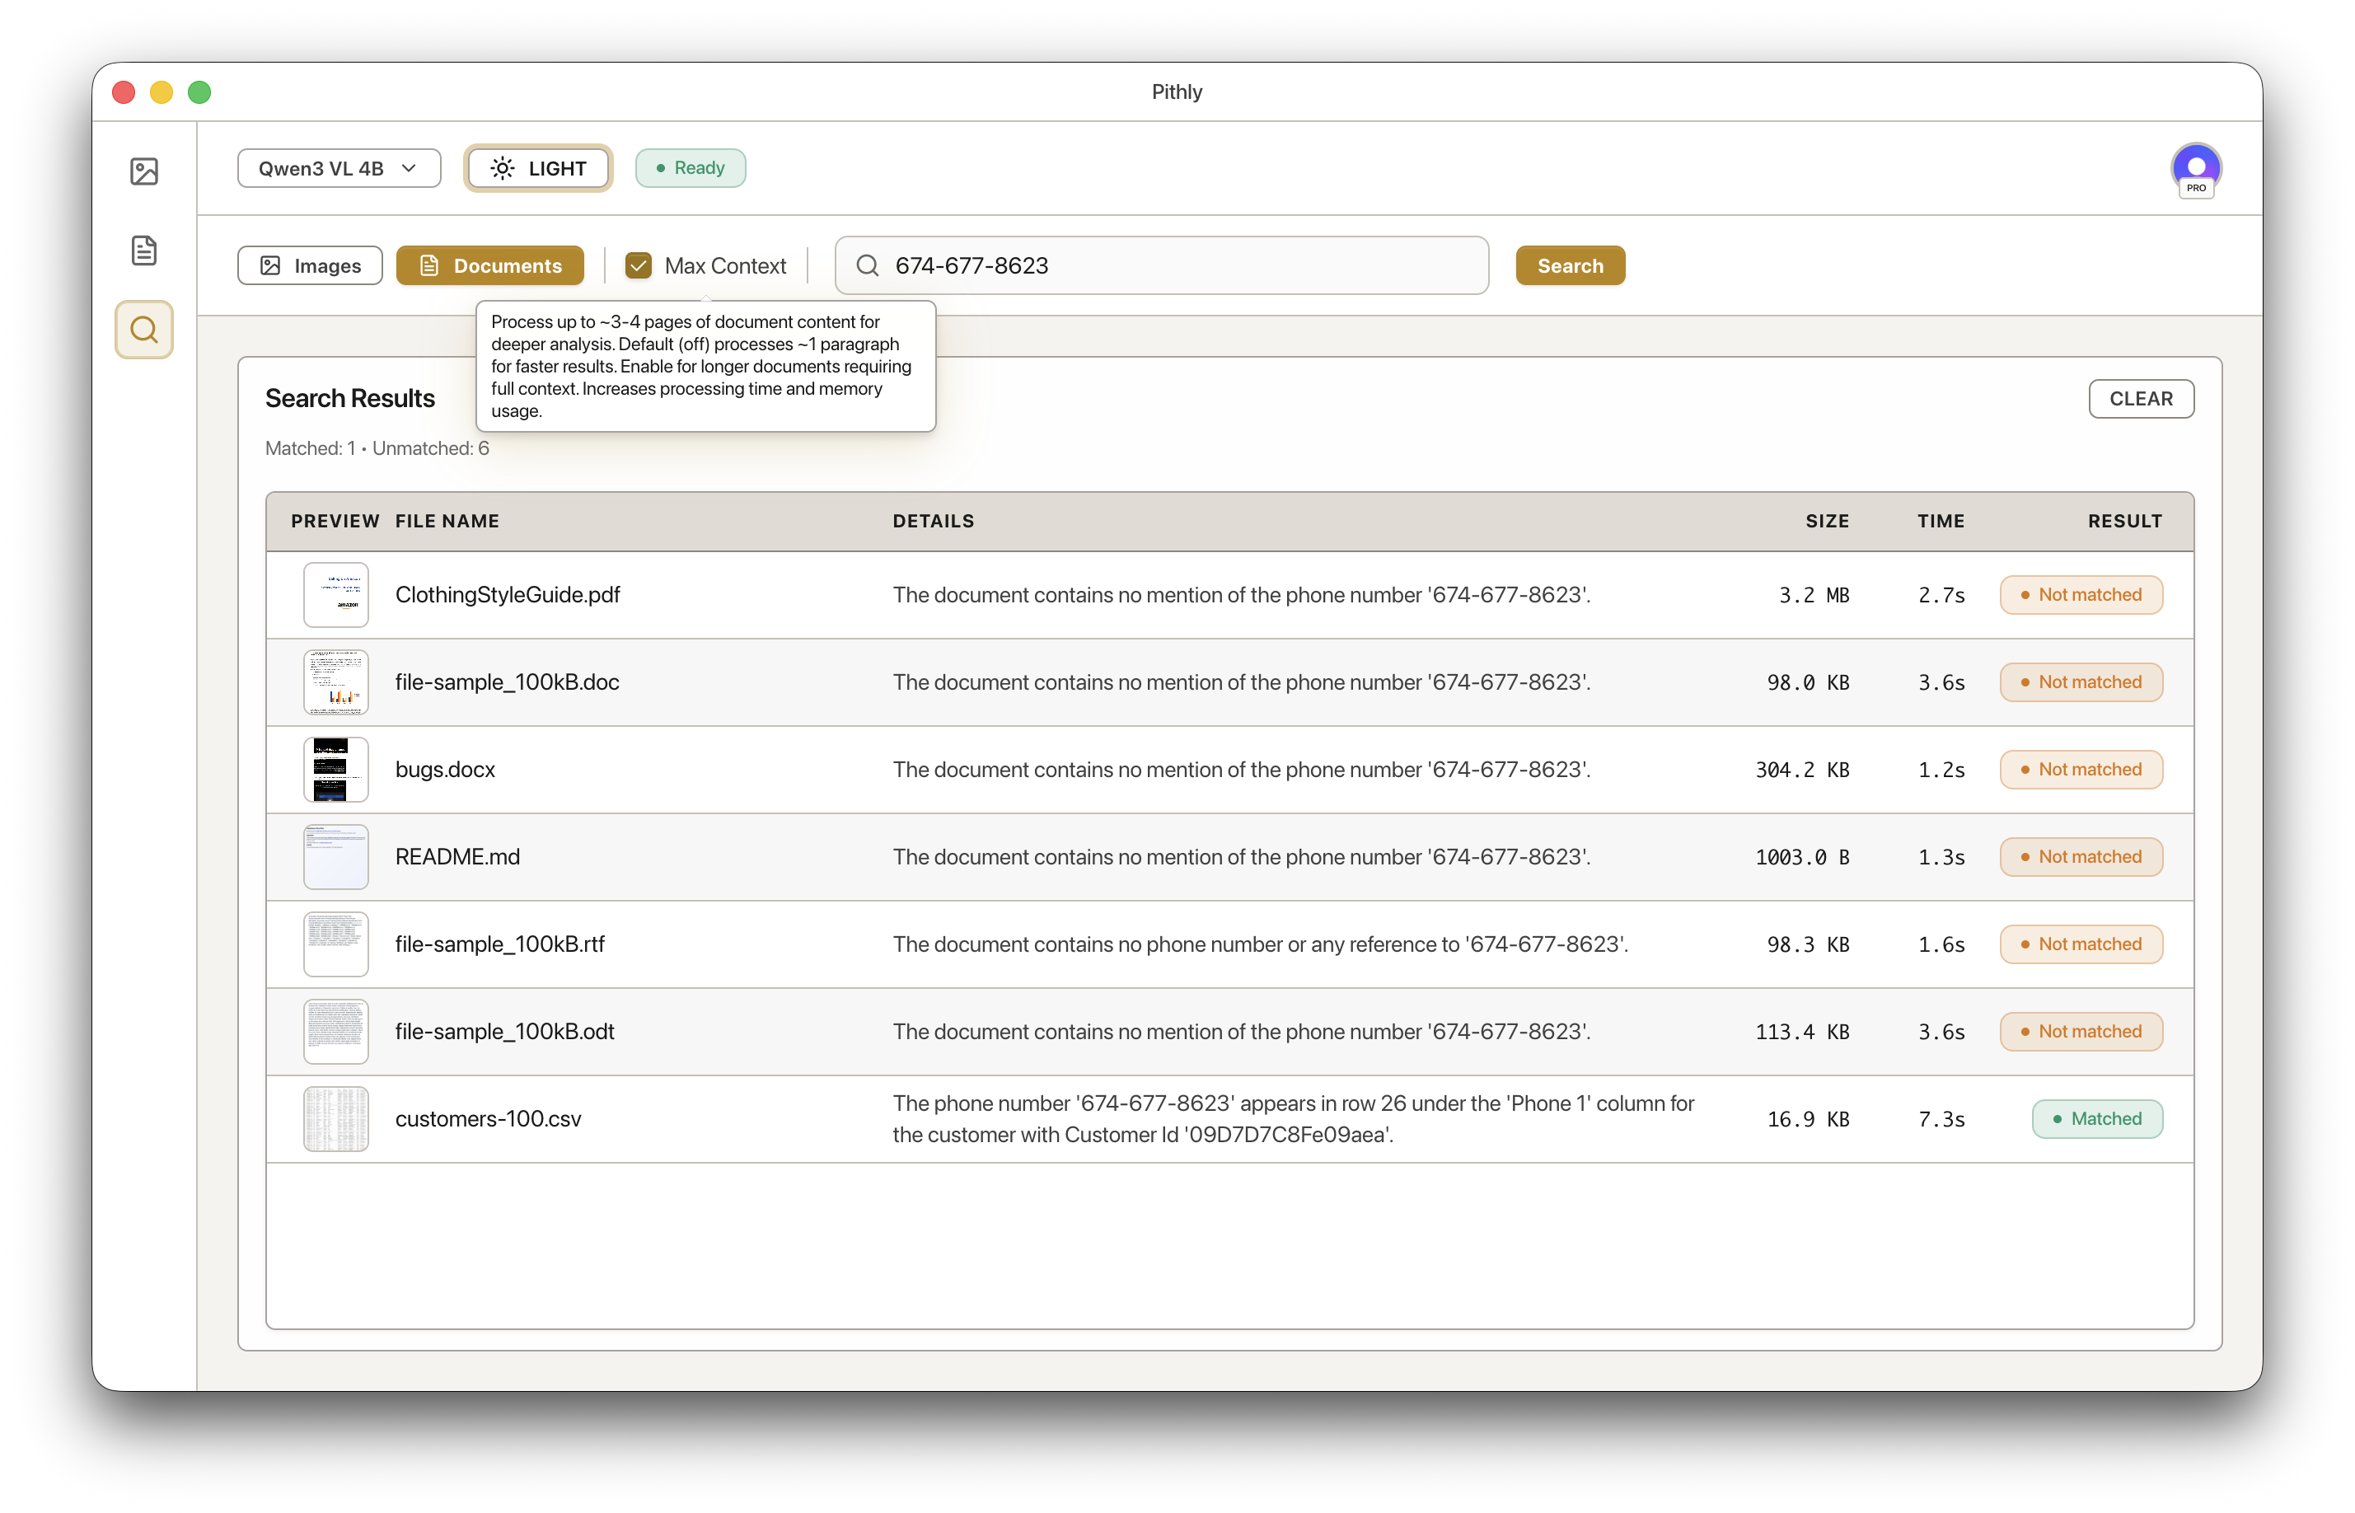Select the documents panel icon in the left sidebar
This screenshot has height=1513, width=2355.
[144, 251]
